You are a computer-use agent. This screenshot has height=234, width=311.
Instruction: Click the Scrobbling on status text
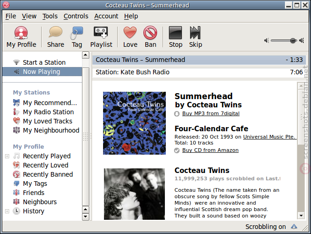pyautogui.click(x=266, y=227)
